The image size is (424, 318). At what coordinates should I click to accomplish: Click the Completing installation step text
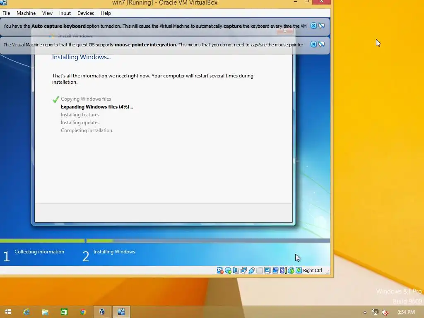tap(86, 130)
